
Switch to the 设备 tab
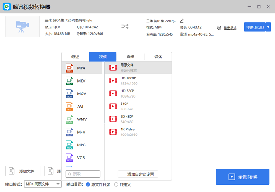click(x=158, y=57)
